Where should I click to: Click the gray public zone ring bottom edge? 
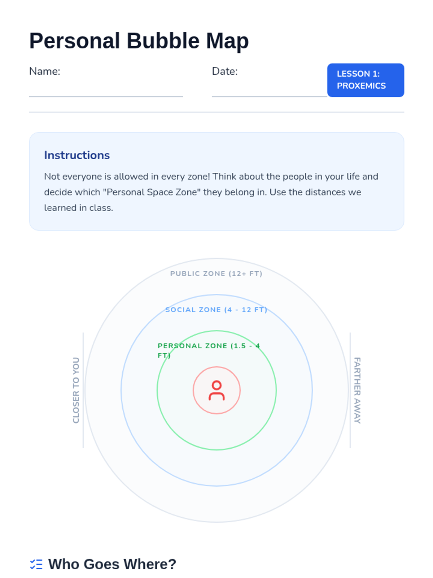[216, 522]
